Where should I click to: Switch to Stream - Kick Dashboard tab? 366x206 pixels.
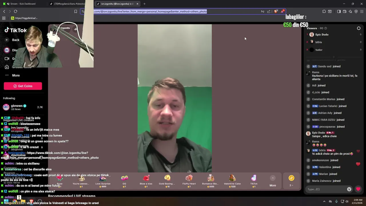pos(23,4)
